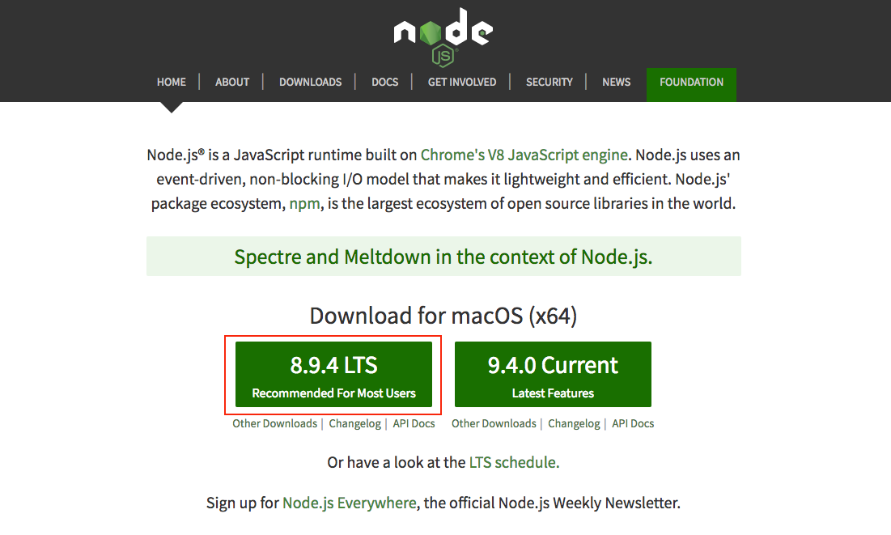Sign up via Node.js Everywhere link
This screenshot has height=535, width=891.
tap(349, 503)
